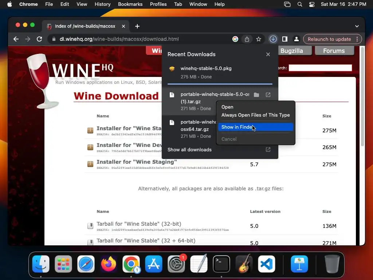Select Always Open Files of This Type
The width and height of the screenshot is (373, 280).
pyautogui.click(x=255, y=115)
